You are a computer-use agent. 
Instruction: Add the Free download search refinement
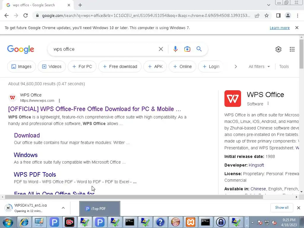click(120, 66)
